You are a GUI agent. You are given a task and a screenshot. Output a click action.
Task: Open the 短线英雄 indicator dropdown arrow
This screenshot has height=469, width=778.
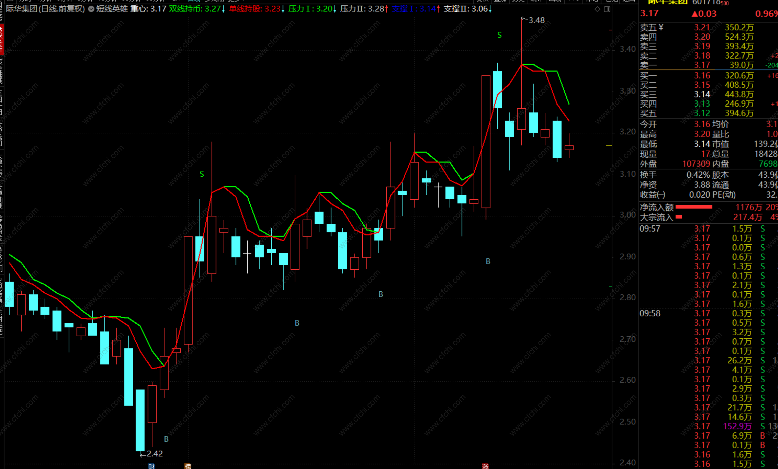[x=91, y=9]
